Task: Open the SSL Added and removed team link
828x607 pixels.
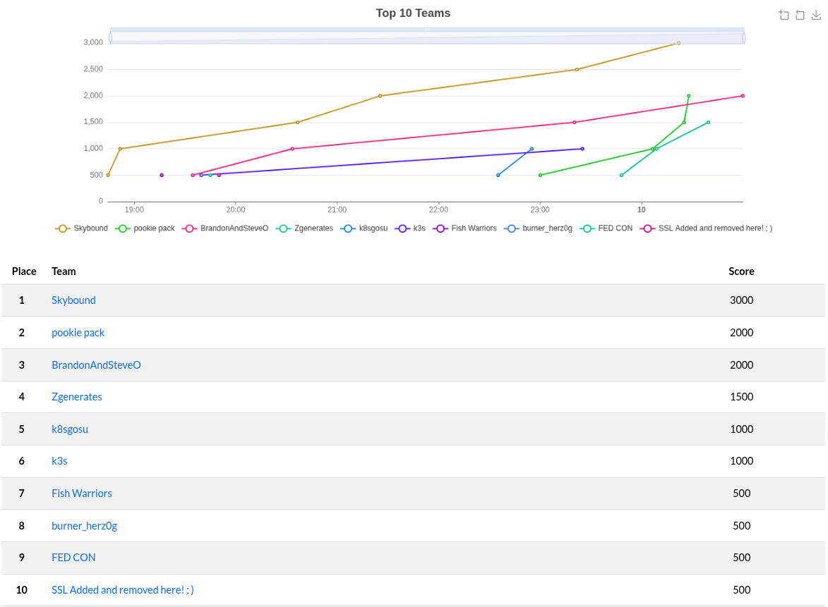Action: (122, 590)
